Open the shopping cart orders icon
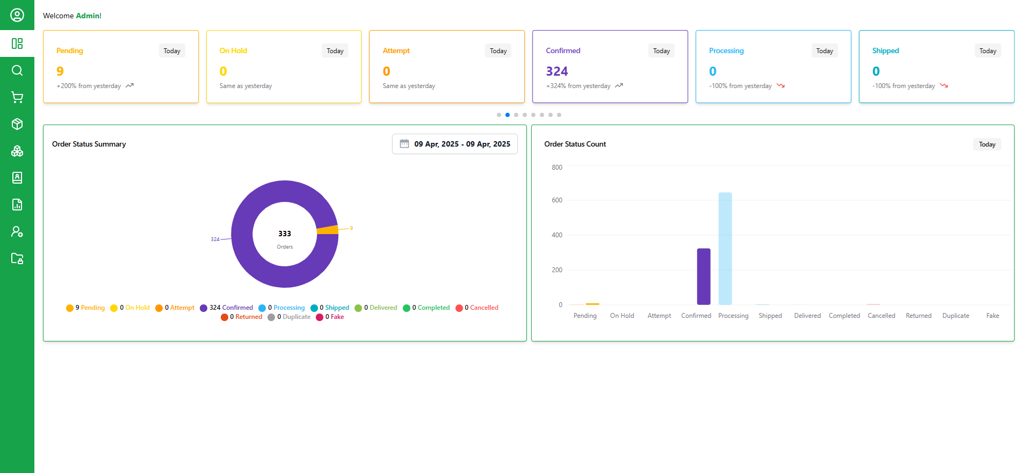The image size is (1021, 473). pyautogui.click(x=17, y=97)
